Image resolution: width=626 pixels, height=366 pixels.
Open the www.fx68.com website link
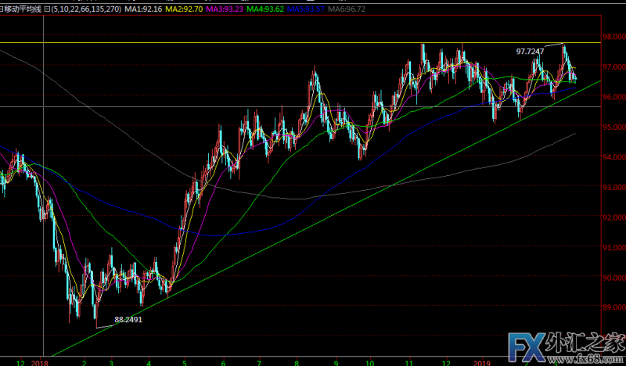583,359
